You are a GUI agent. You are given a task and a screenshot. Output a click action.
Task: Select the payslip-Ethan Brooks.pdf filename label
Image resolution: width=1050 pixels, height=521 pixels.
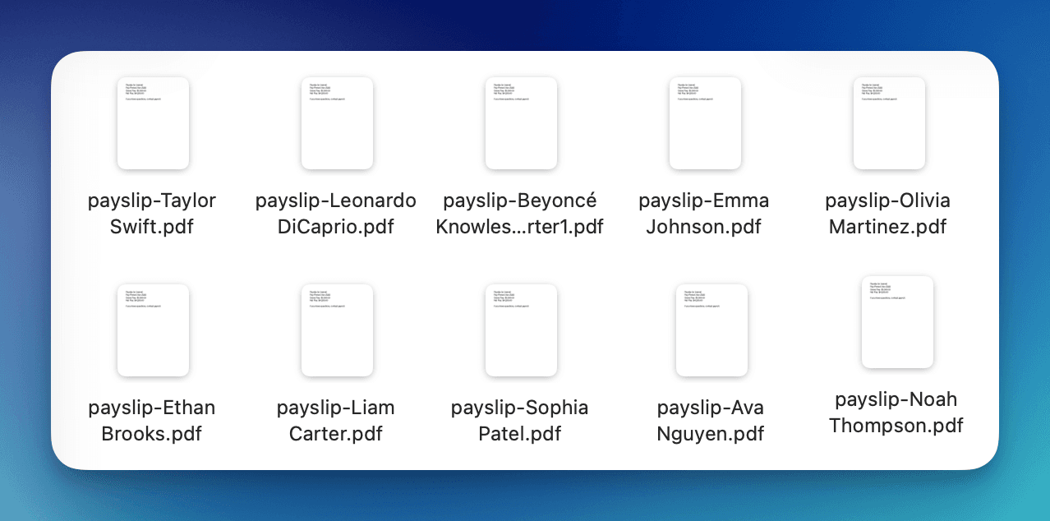152,421
